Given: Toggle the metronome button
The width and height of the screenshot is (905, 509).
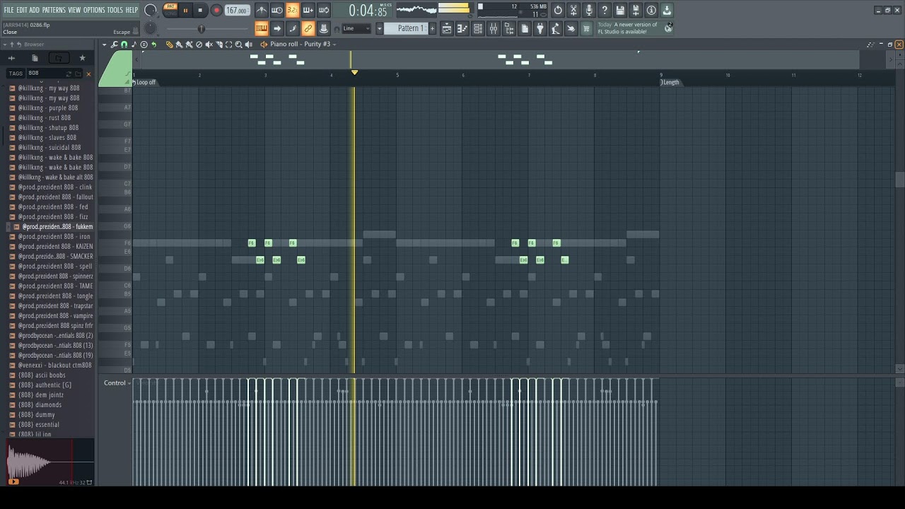Looking at the screenshot, I should [x=262, y=10].
